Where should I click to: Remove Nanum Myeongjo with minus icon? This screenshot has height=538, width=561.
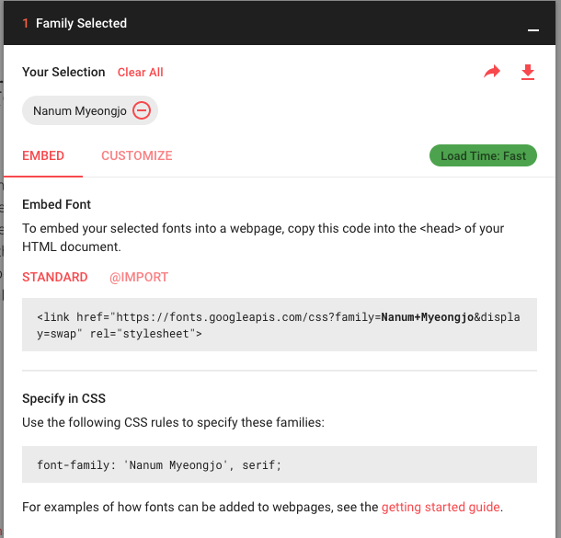142,110
